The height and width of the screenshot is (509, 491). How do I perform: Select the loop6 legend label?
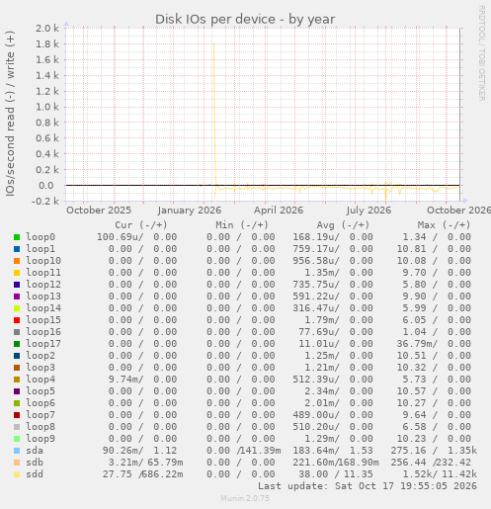tap(41, 403)
